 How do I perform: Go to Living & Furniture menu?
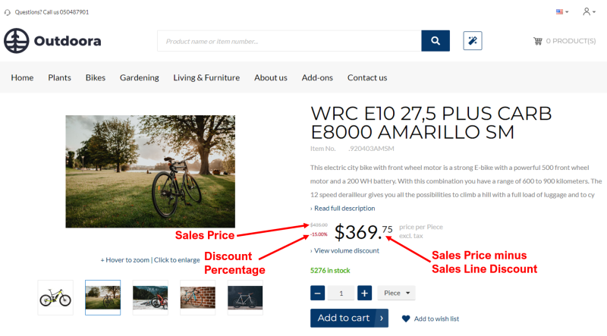(206, 77)
